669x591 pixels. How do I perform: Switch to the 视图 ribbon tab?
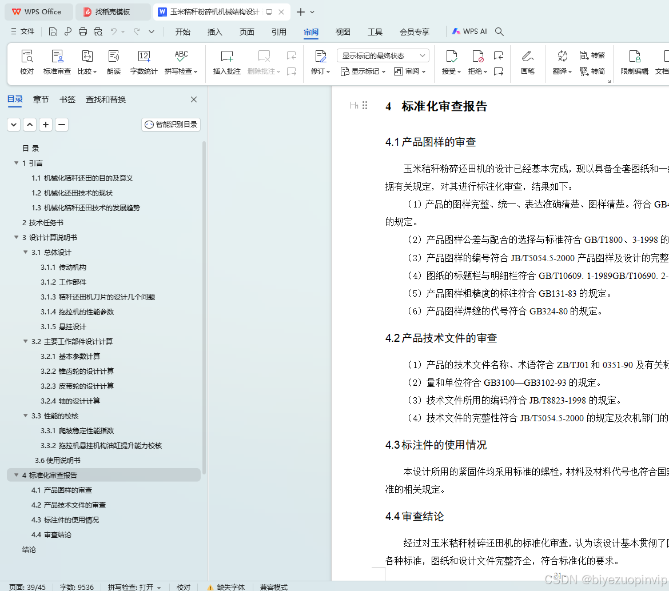343,32
